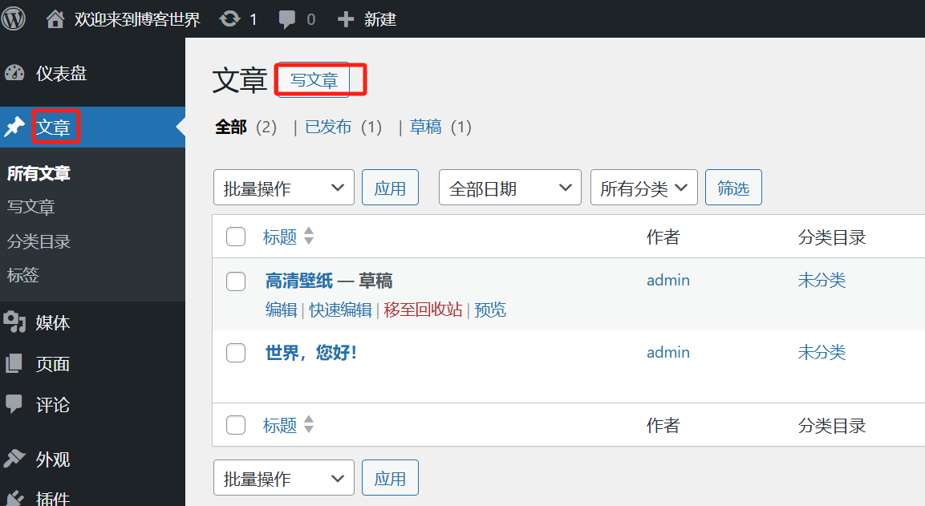Expand the 全部日期 date filter dropdown
925x506 pixels.
(x=510, y=188)
